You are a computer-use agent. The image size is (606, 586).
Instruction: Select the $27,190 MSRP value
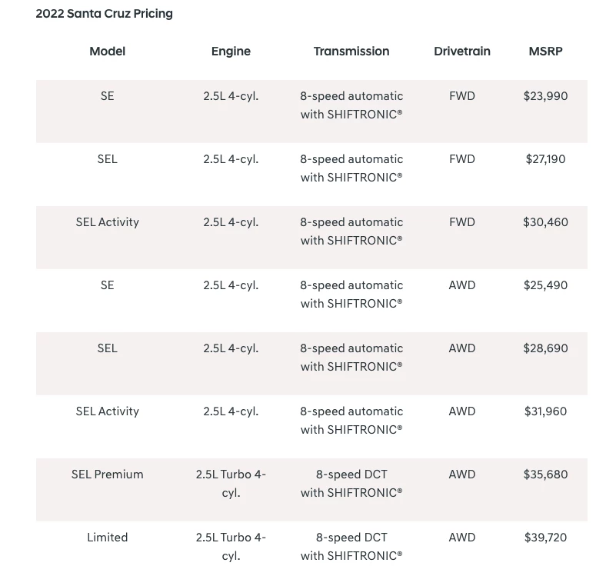(545, 159)
